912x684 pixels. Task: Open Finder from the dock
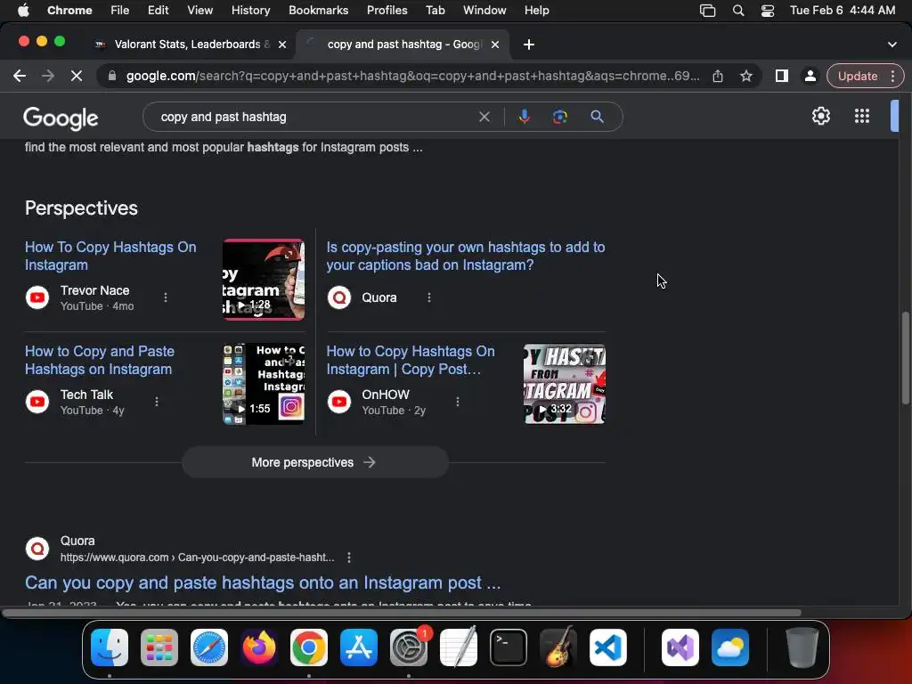click(110, 647)
